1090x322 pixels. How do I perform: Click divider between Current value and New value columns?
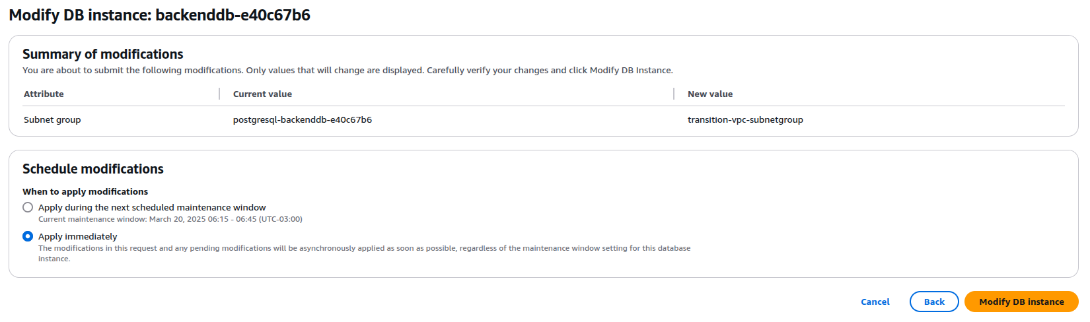[x=674, y=94]
